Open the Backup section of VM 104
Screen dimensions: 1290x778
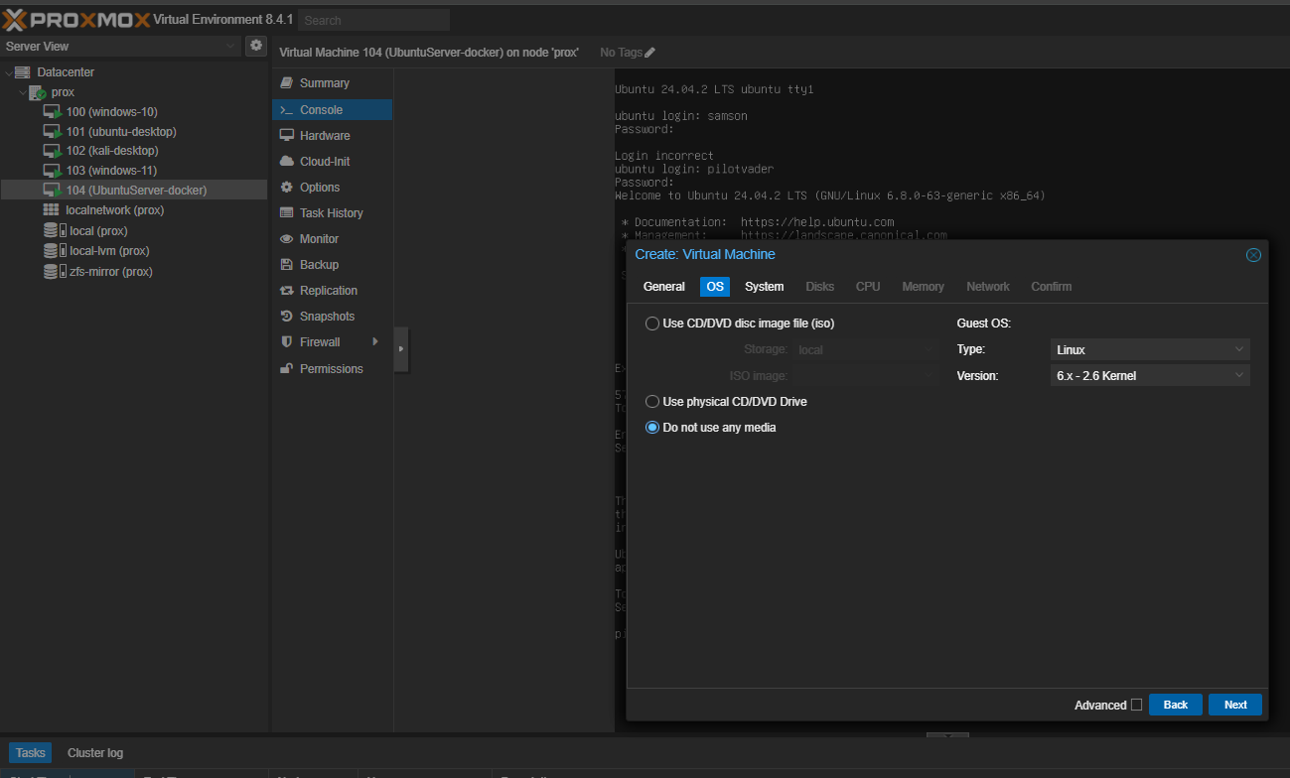tap(319, 265)
